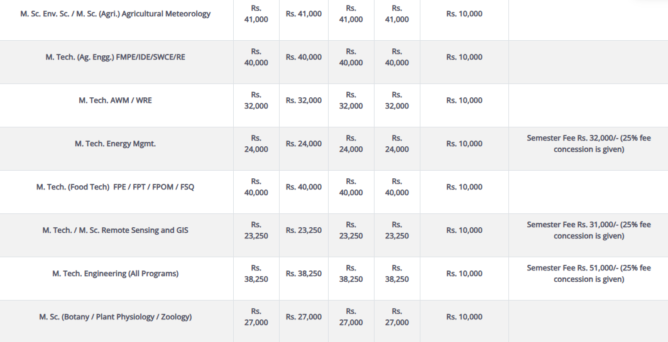Click Rs. 10,000 in the Remote Sensing row
The width and height of the screenshot is (668, 342).
pyautogui.click(x=464, y=230)
